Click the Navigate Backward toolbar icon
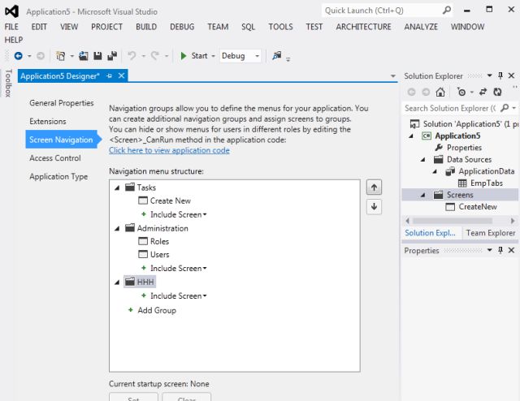This screenshot has width=520, height=401. (x=19, y=56)
